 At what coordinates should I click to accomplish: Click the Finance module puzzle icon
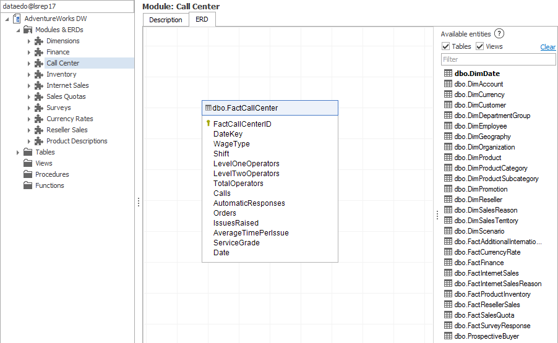[x=39, y=52]
